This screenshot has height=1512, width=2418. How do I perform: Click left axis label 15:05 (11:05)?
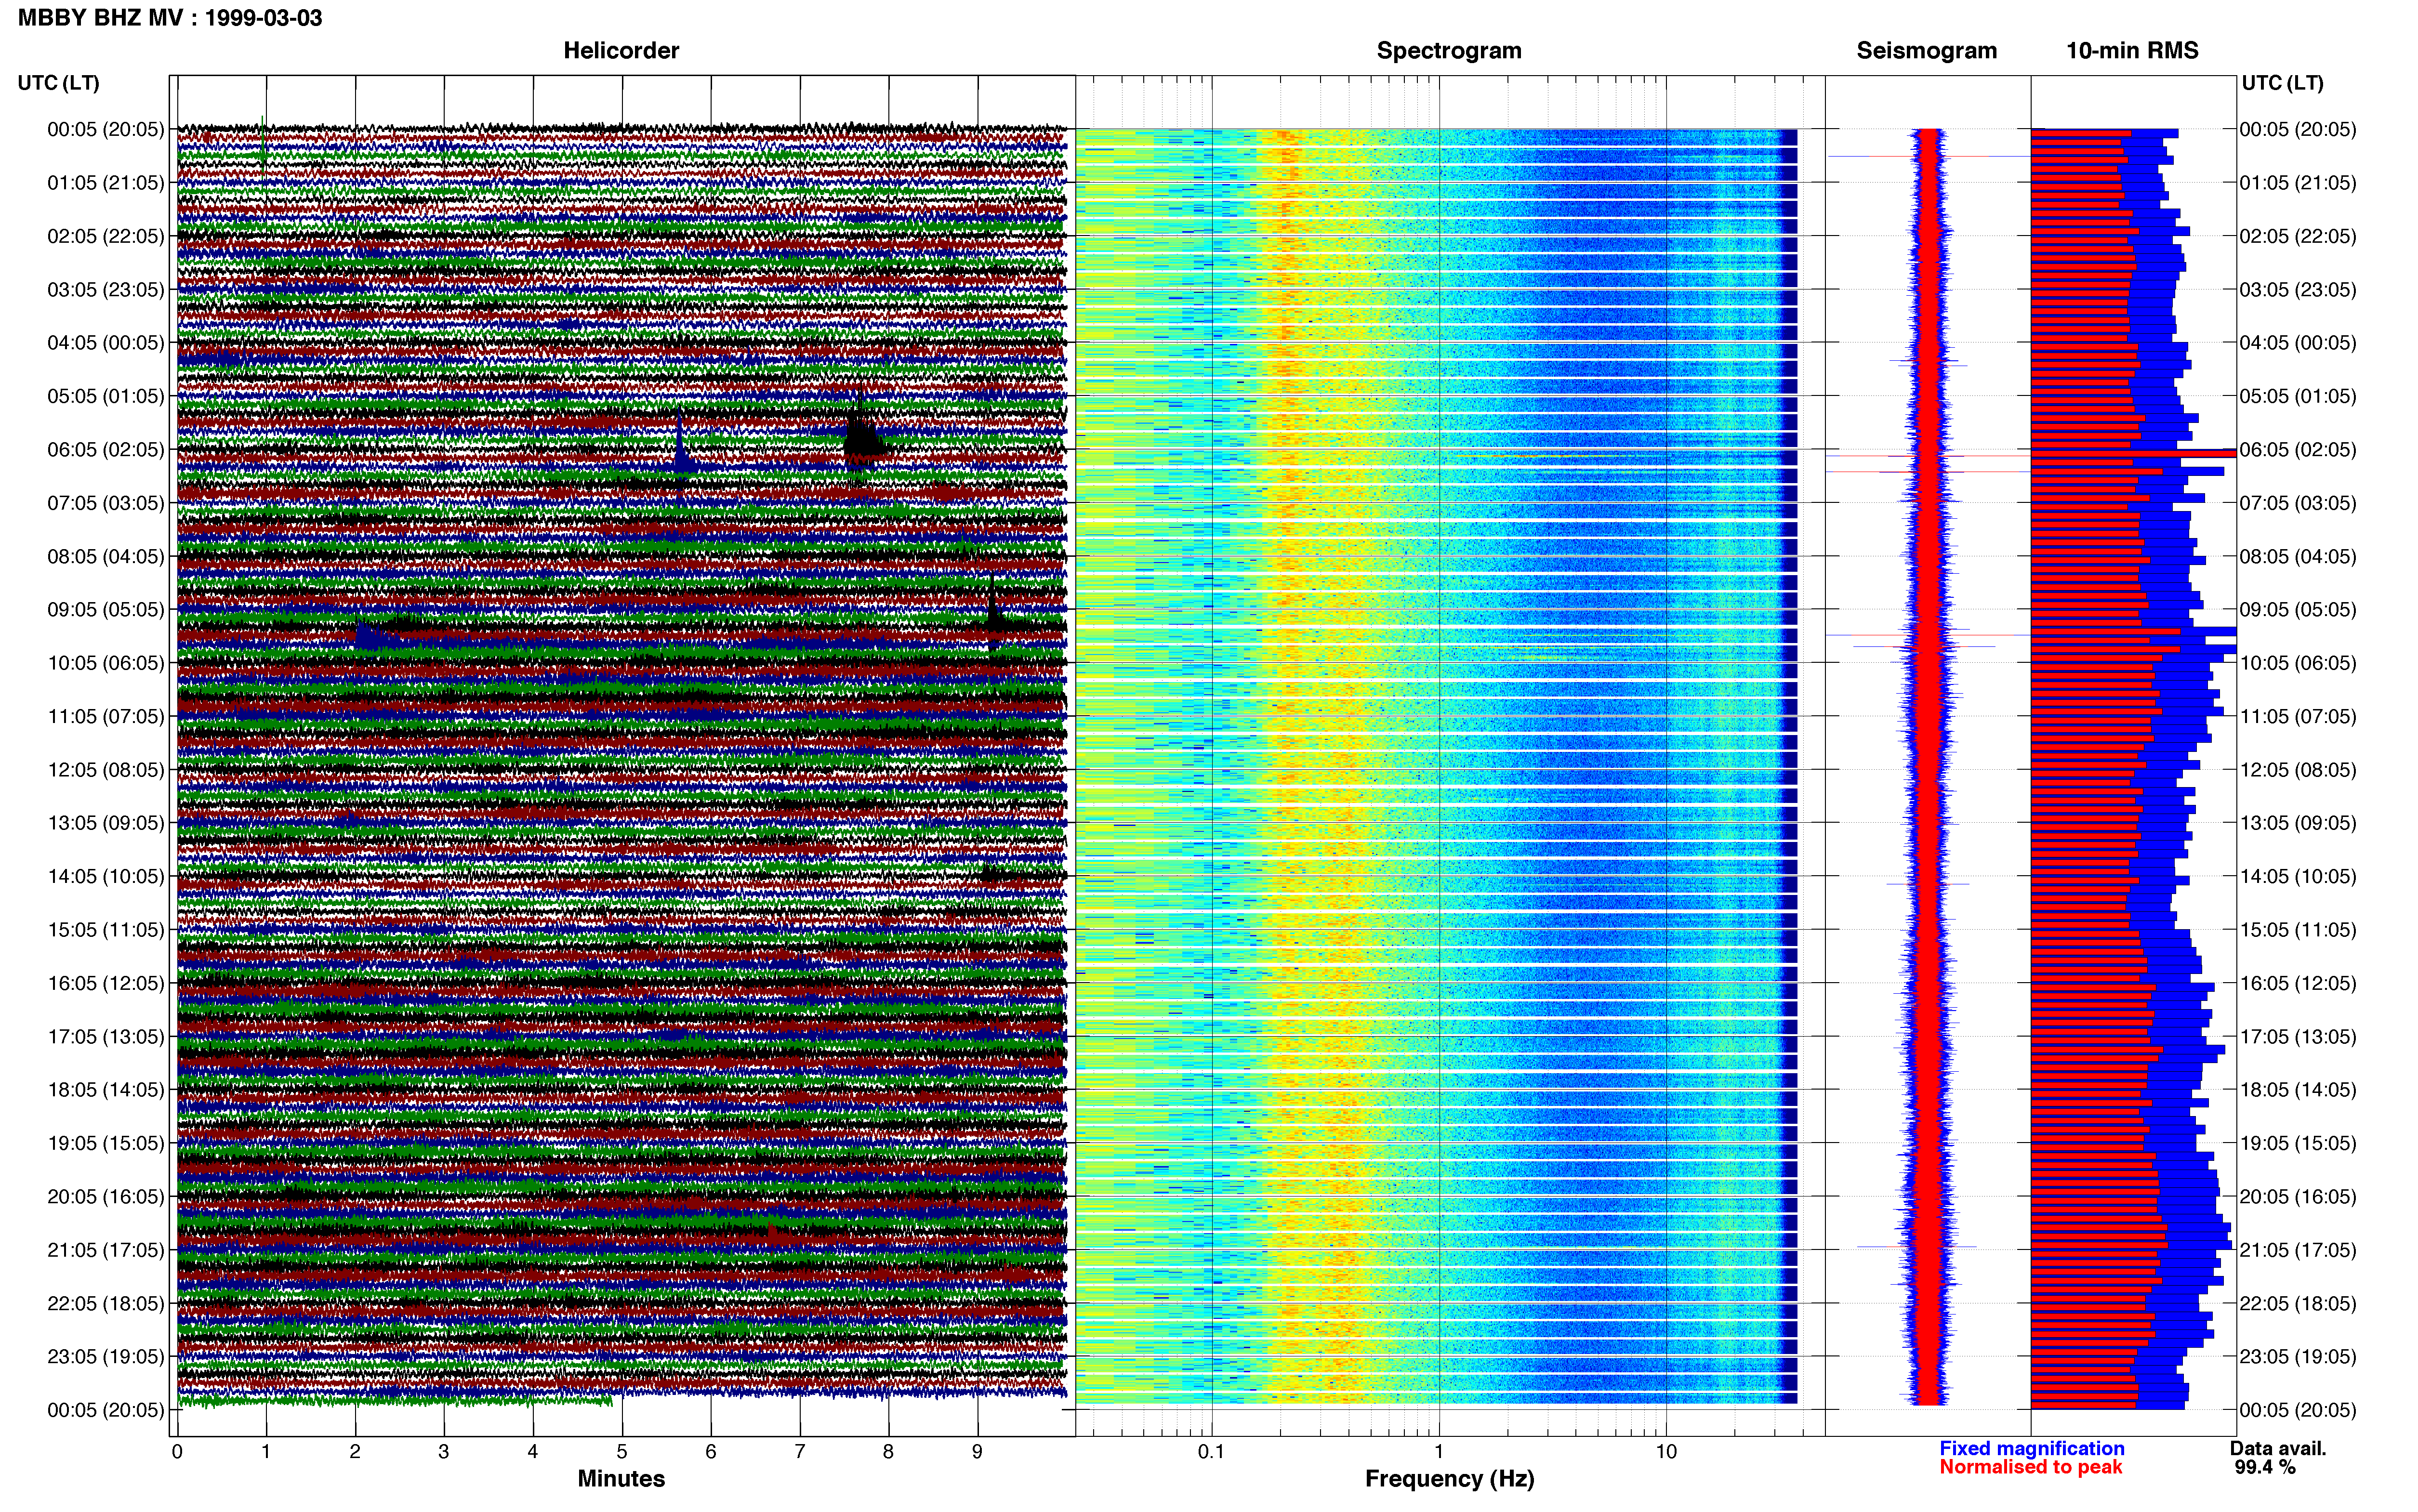coord(106,930)
